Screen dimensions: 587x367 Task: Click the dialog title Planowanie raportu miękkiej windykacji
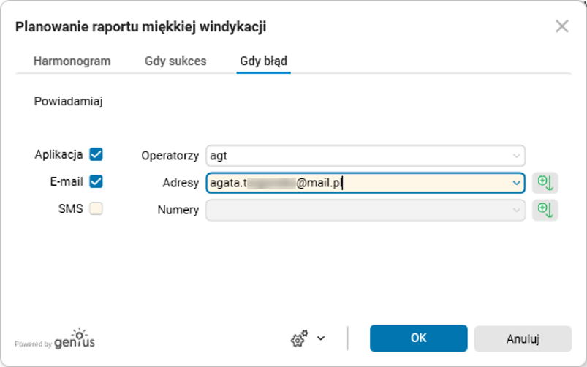tap(141, 27)
